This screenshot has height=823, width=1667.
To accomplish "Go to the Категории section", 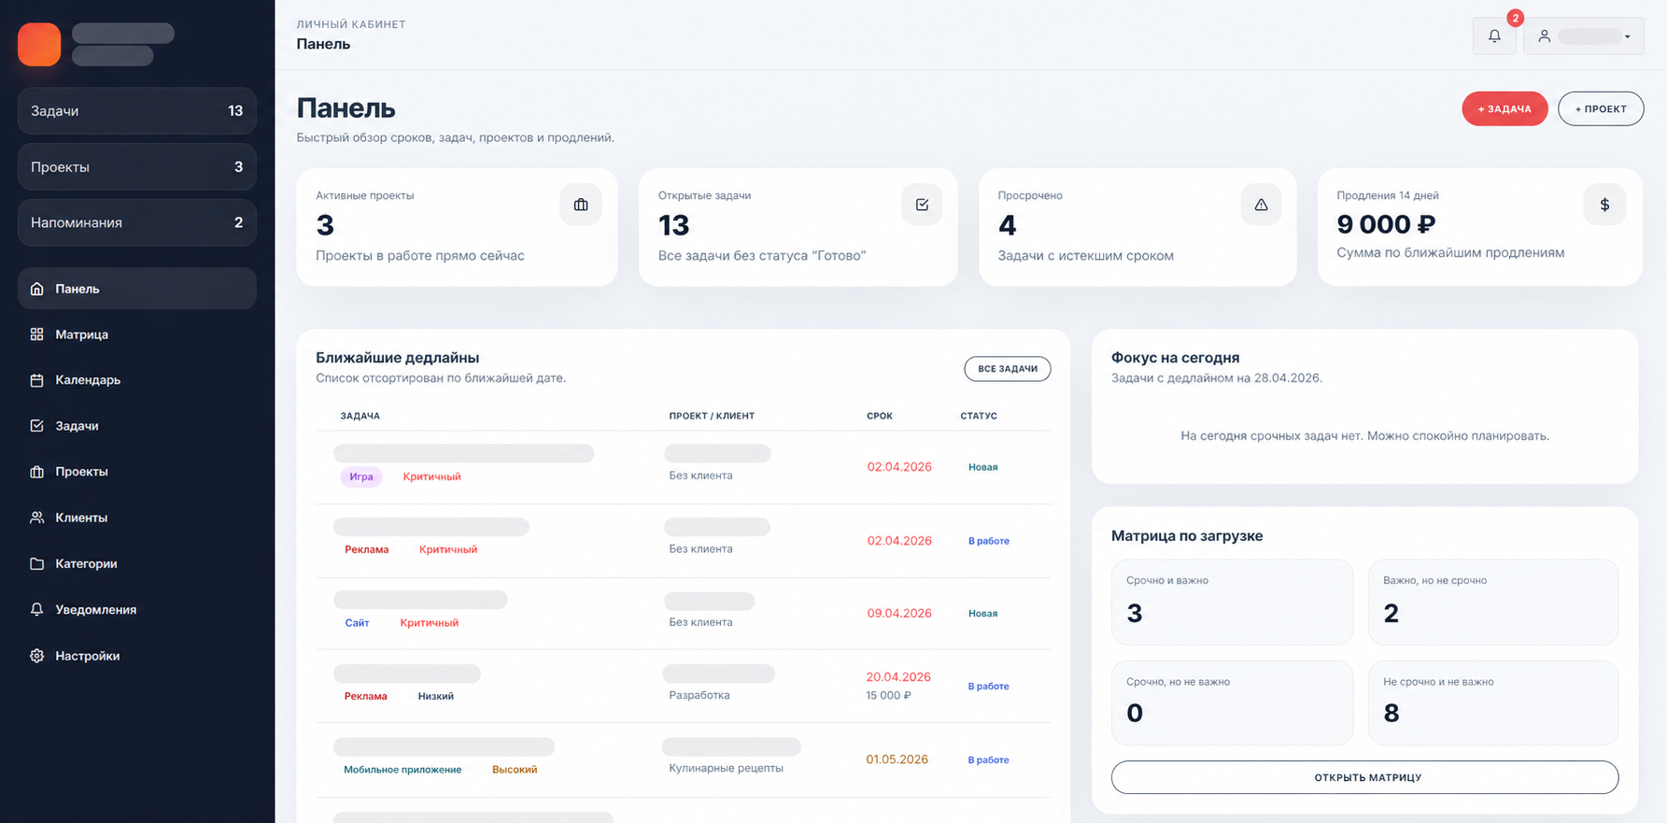I will click(x=136, y=563).
